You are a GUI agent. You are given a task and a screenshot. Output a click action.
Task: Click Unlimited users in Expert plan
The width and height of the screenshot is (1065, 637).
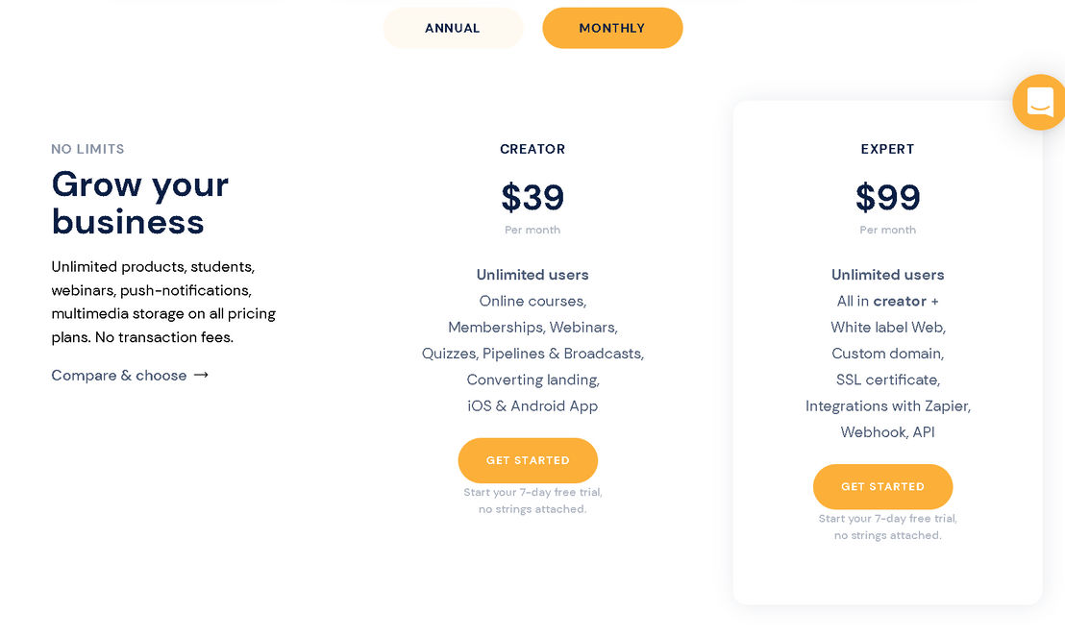click(x=887, y=275)
